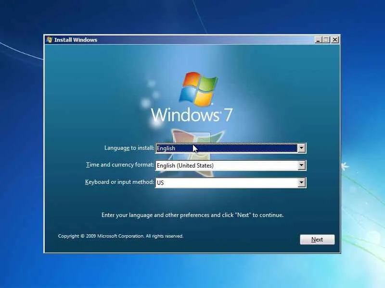Open the Language to install dropdown arrow
The width and height of the screenshot is (385, 288).
(302, 148)
